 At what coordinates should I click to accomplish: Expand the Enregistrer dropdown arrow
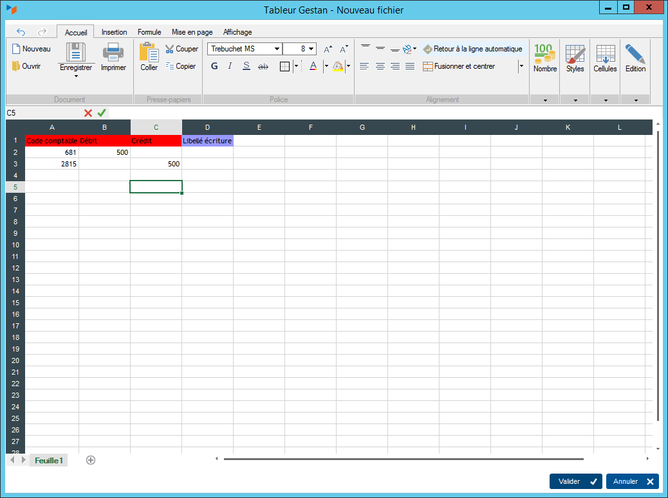tap(76, 76)
